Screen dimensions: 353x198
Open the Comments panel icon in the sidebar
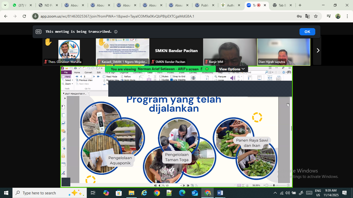point(63,131)
